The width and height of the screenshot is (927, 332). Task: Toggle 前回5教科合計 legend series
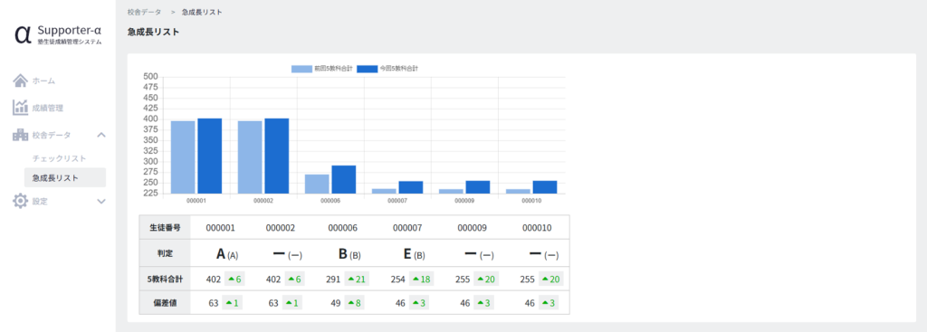coord(322,69)
